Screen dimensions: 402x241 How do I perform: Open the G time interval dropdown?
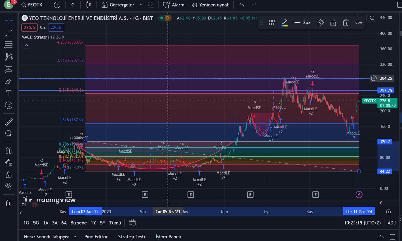pos(73,5)
